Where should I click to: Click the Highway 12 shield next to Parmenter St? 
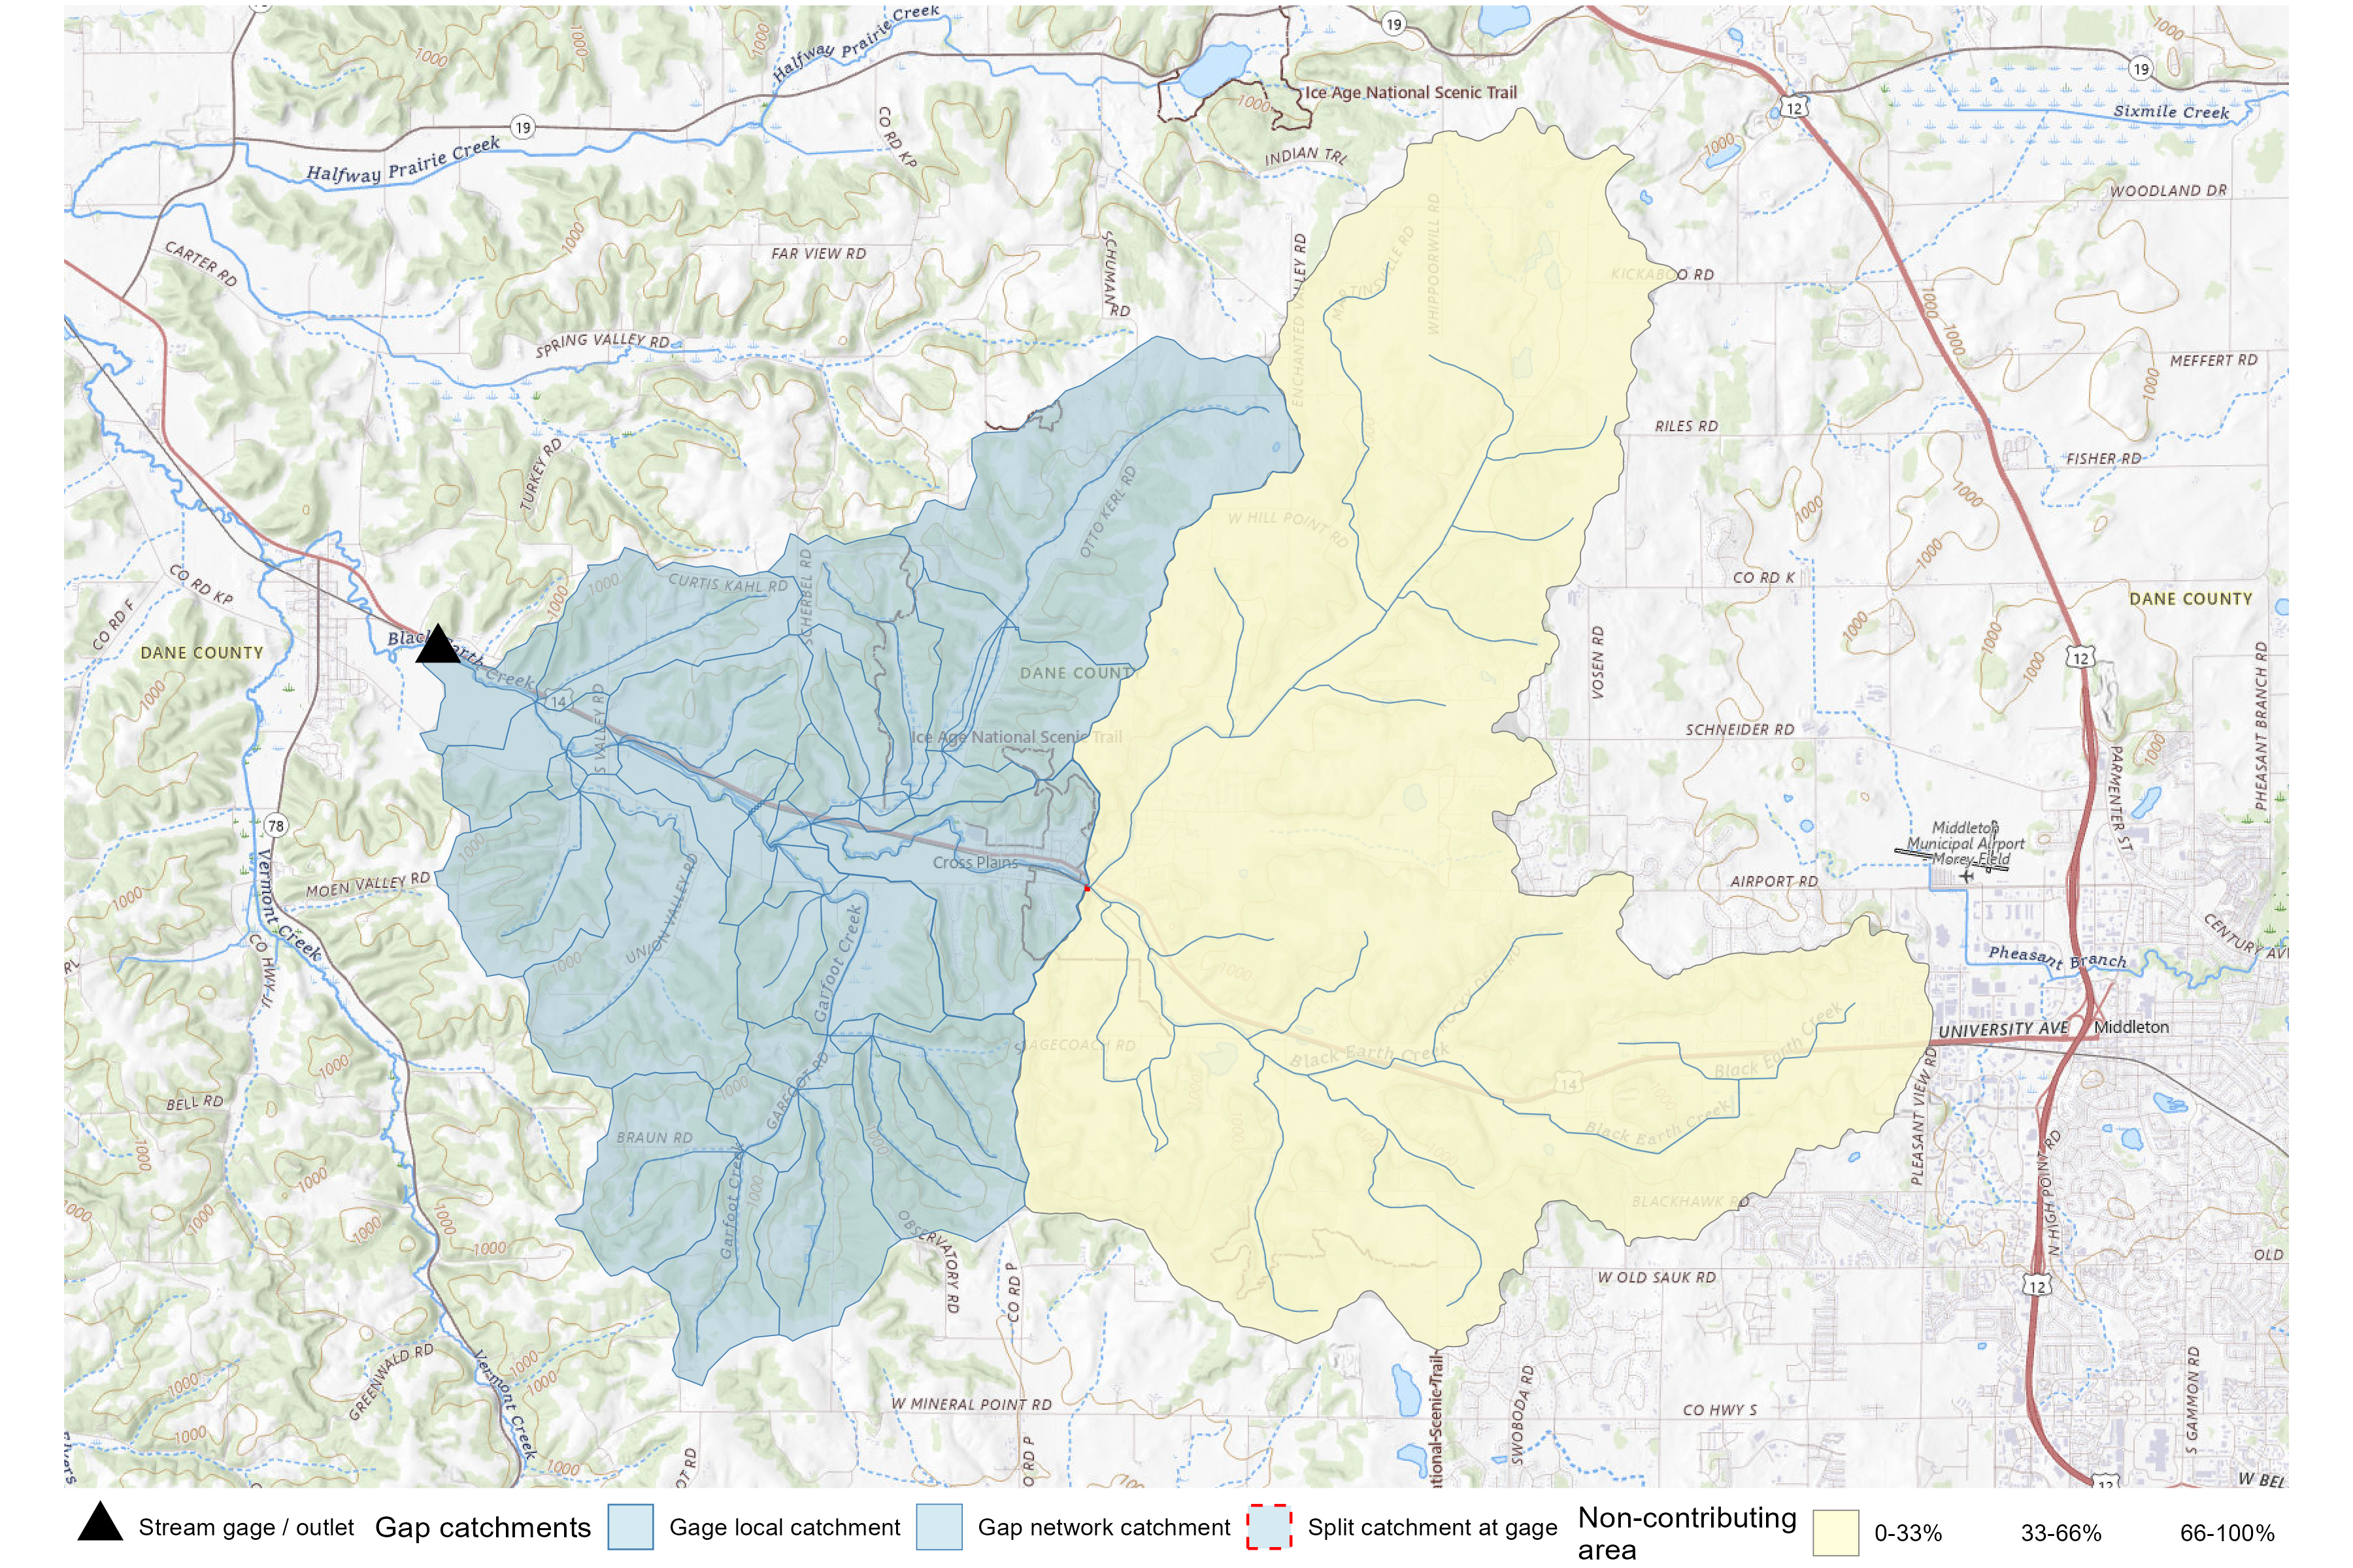click(x=2081, y=657)
